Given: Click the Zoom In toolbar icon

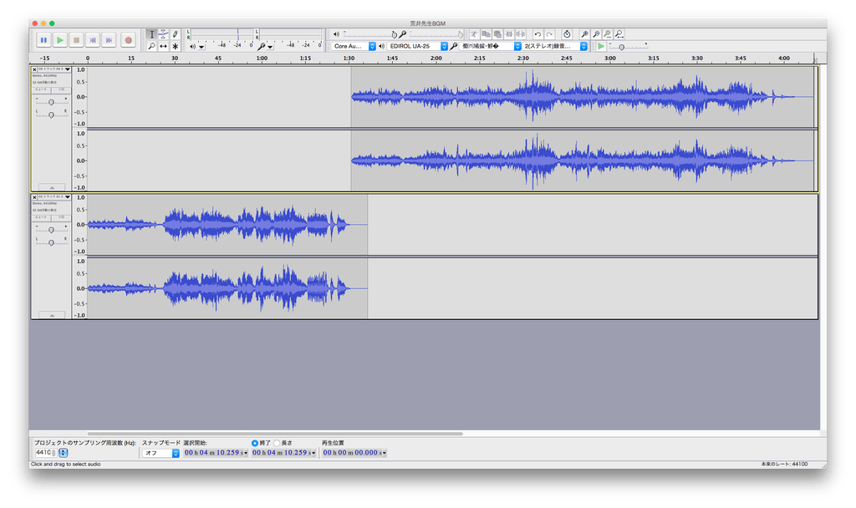Looking at the screenshot, I should (584, 34).
